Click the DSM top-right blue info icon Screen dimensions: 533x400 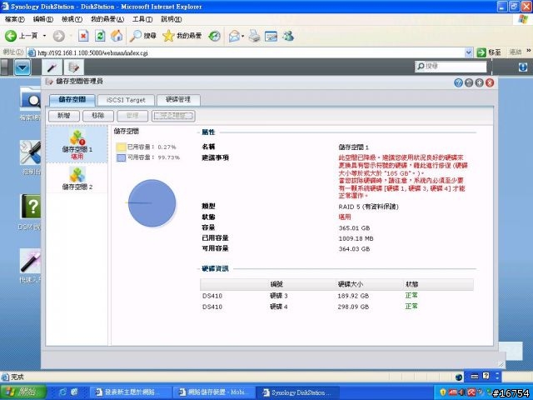pyautogui.click(x=523, y=67)
